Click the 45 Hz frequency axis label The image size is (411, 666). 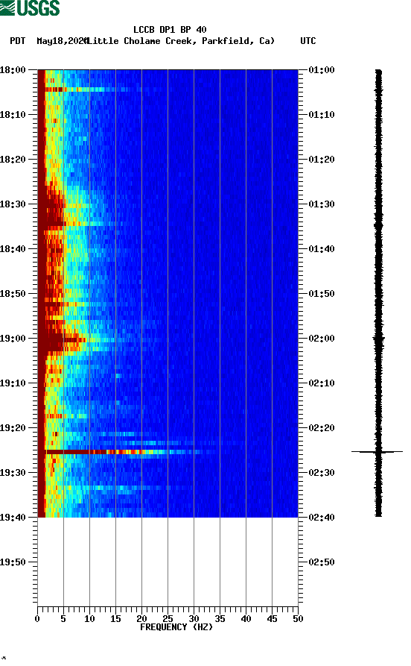coord(272,619)
